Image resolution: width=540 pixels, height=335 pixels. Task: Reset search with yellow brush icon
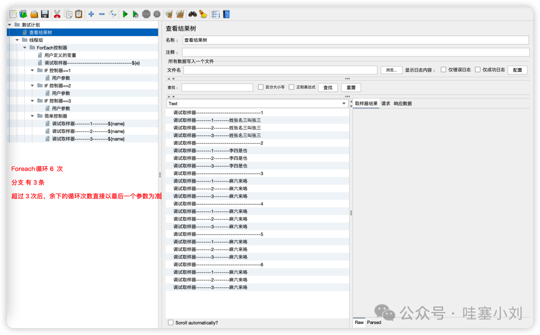click(203, 14)
